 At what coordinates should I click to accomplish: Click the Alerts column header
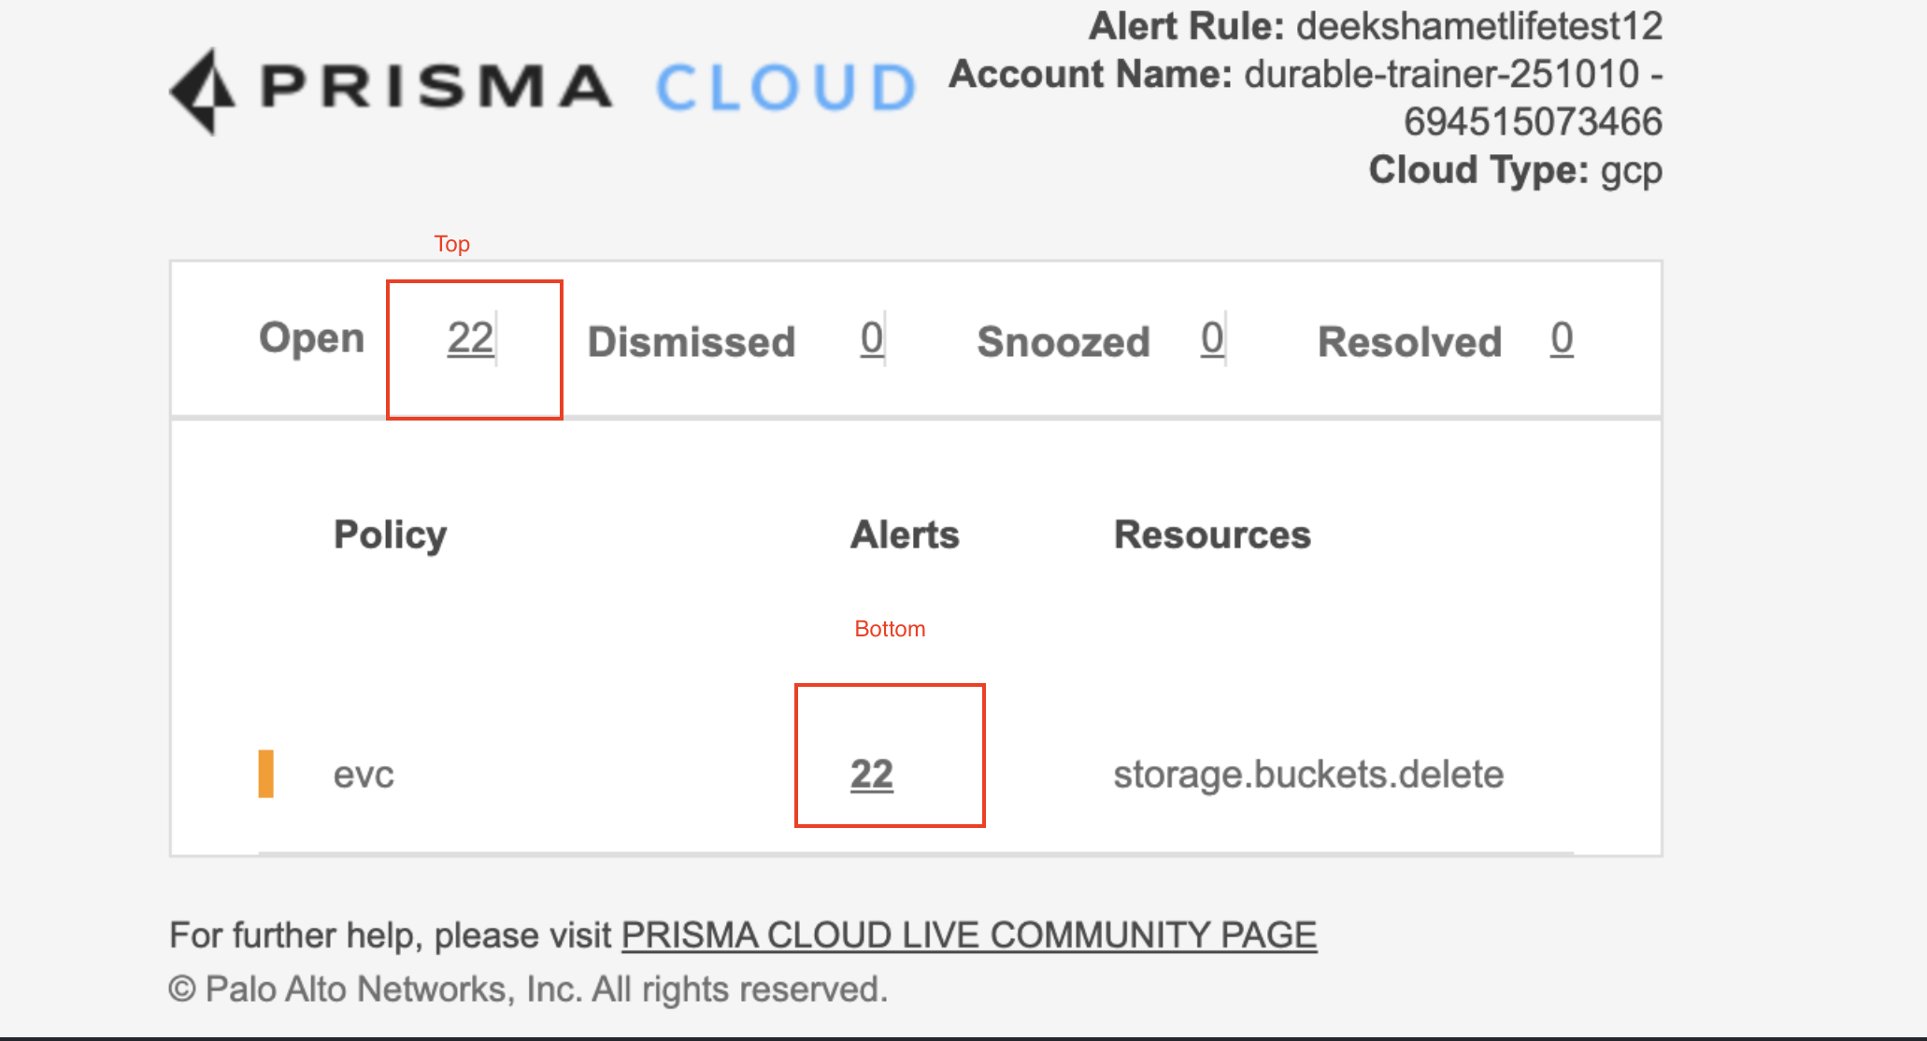click(x=905, y=535)
